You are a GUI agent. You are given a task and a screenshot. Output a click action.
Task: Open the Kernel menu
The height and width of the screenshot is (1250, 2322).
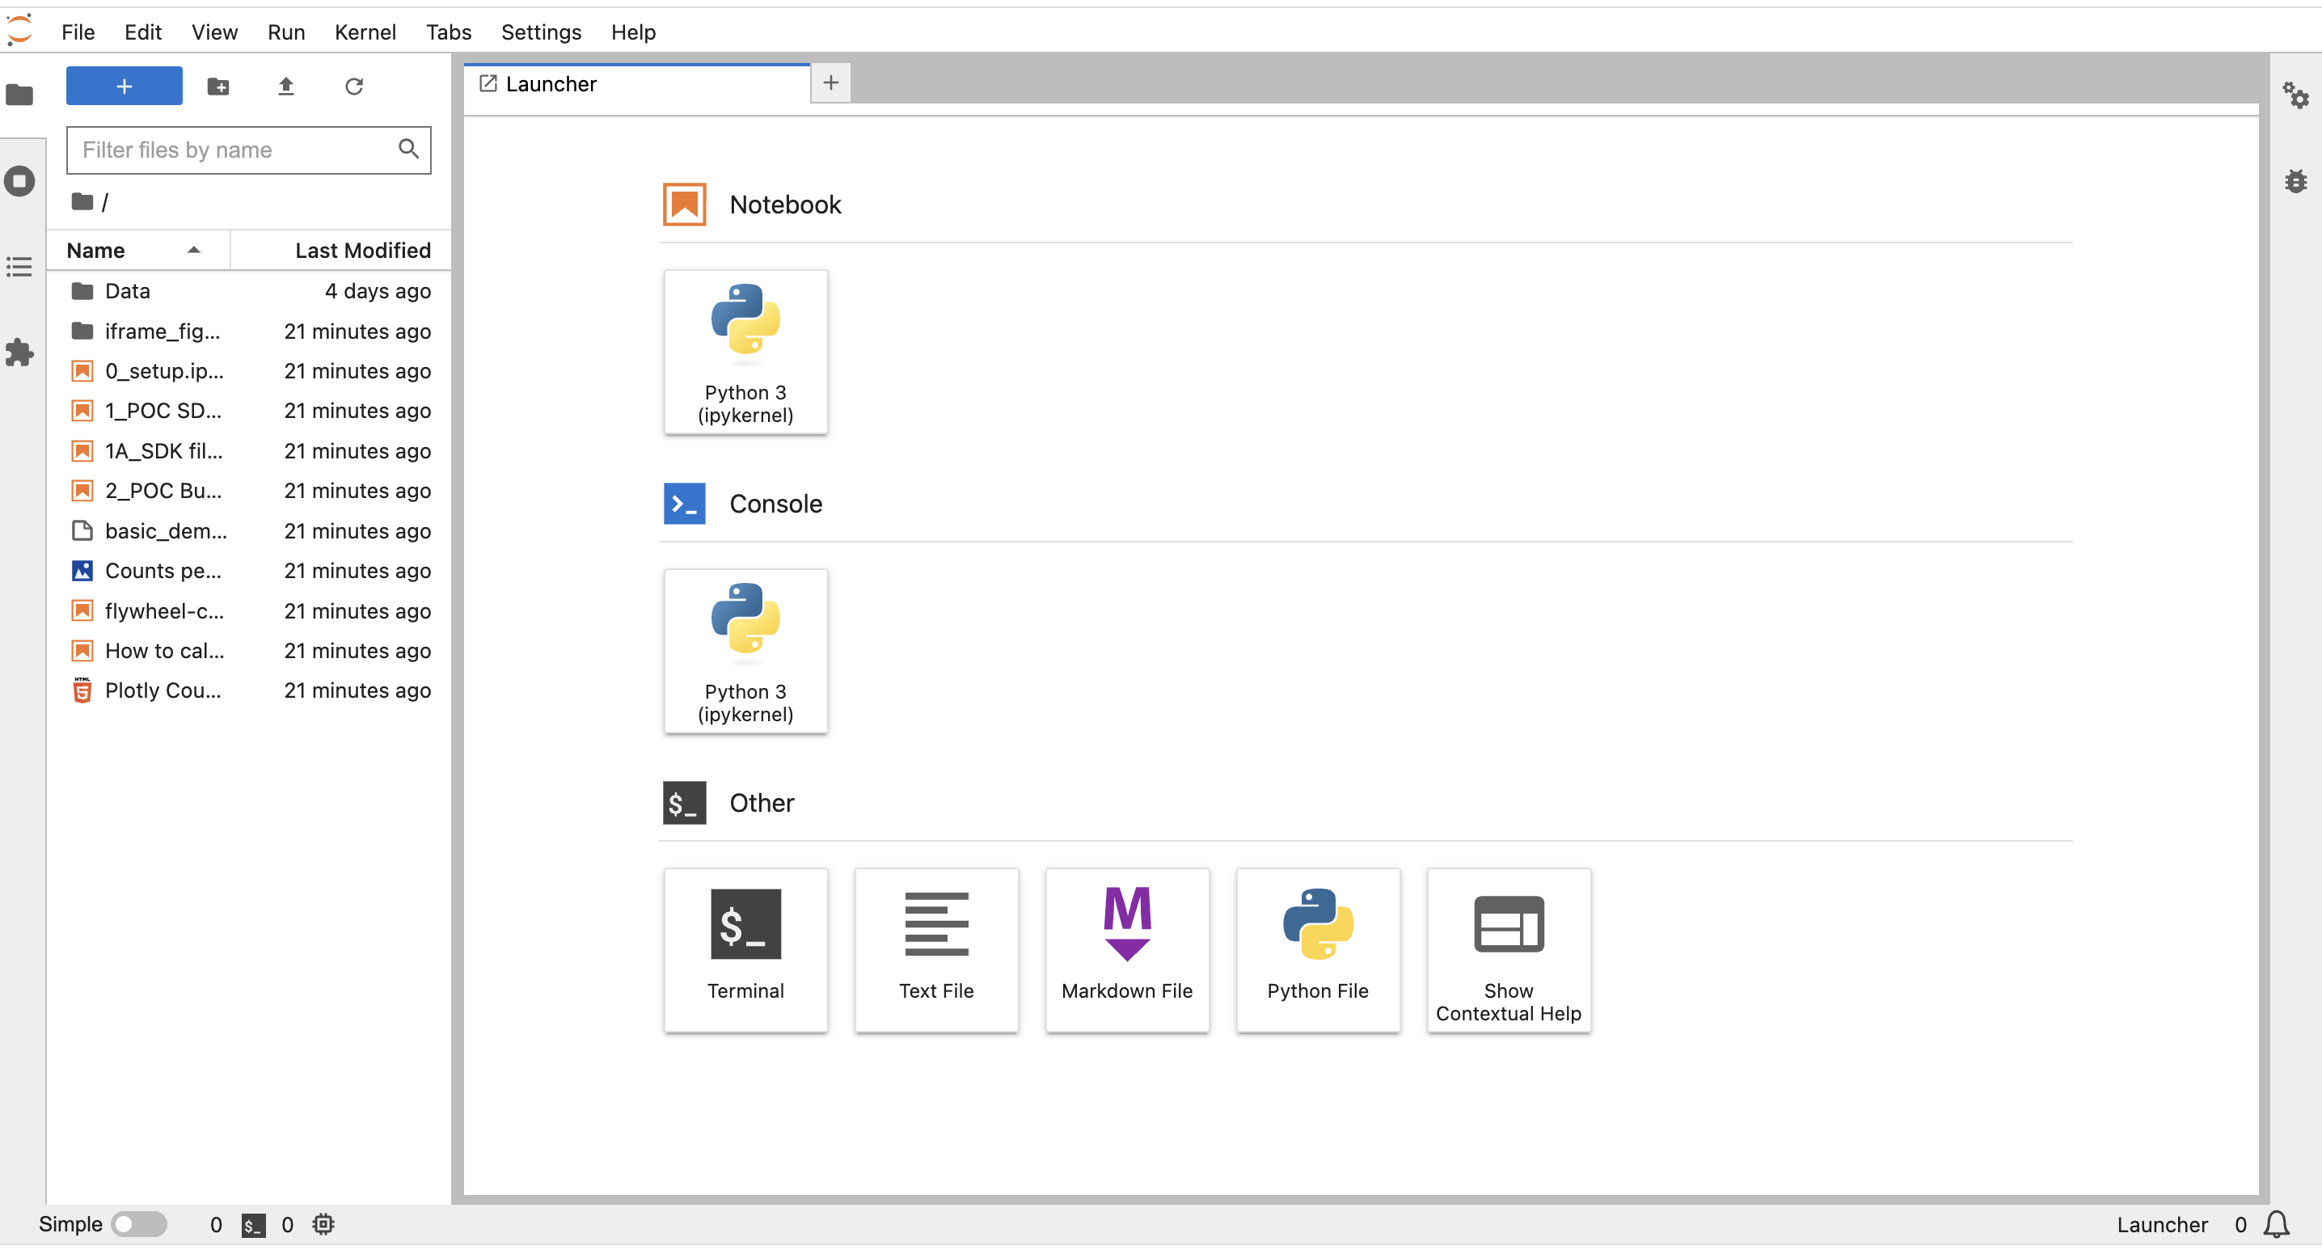tap(365, 32)
